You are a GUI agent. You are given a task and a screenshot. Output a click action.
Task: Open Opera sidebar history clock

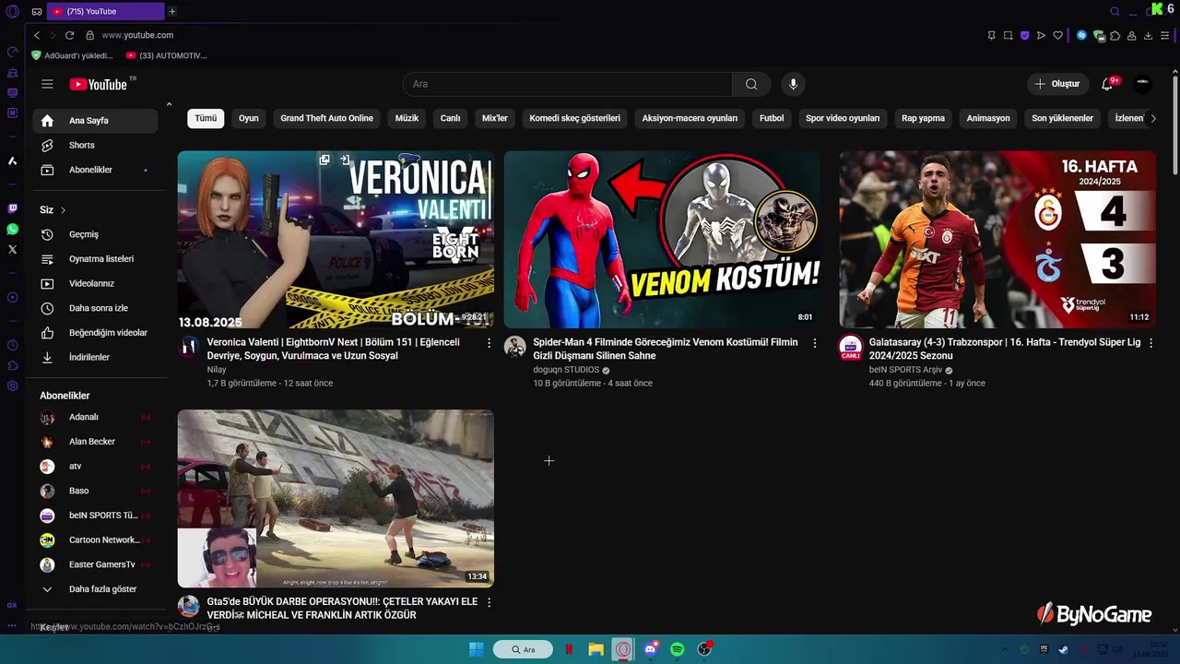click(12, 345)
